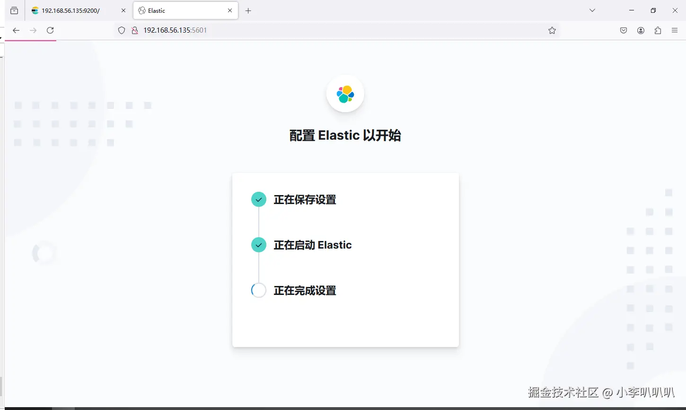
Task: Click the 正在启动 Elastic step label
Action: (x=313, y=245)
